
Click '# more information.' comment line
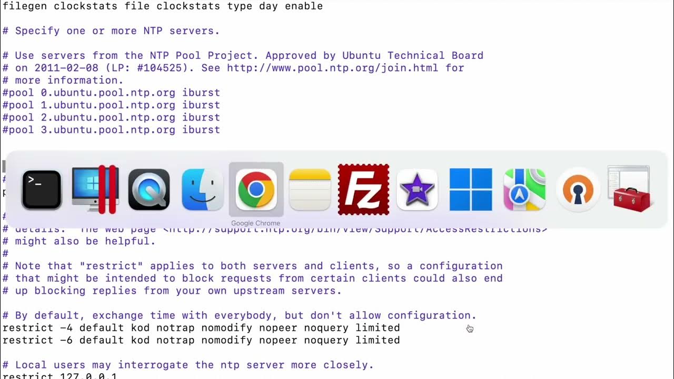[63, 80]
